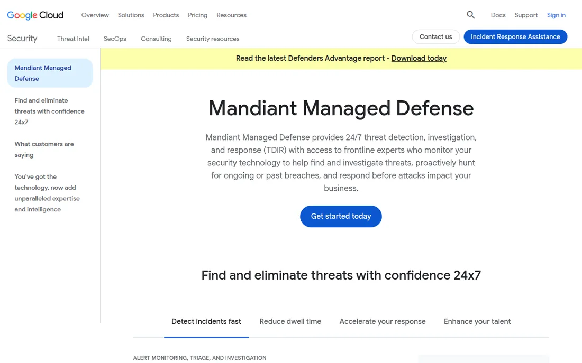Click Incident Response Assistance button

pos(515,36)
